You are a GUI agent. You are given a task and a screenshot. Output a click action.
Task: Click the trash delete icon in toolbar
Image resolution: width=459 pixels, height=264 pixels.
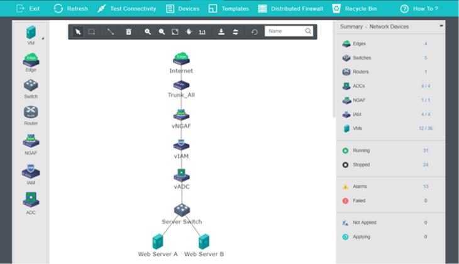(x=129, y=31)
